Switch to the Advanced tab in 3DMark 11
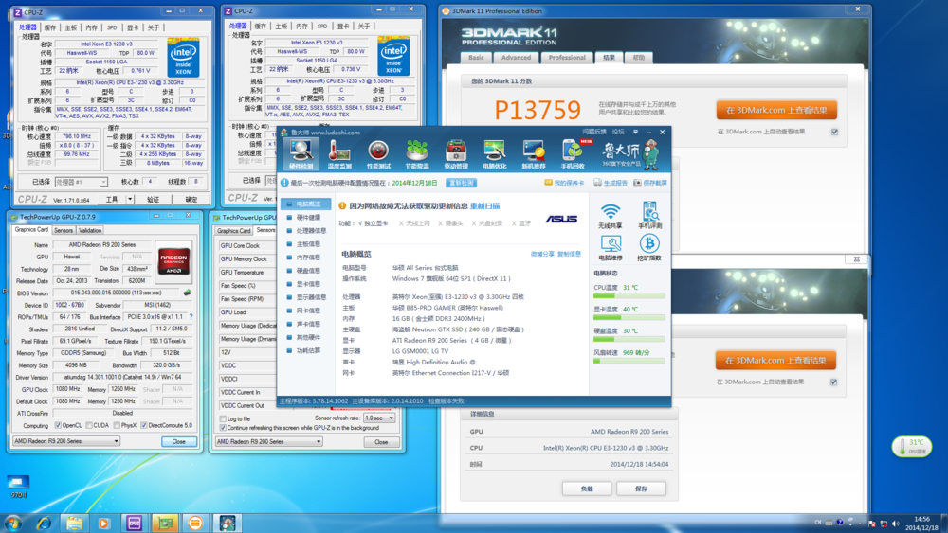This screenshot has width=948, height=533. pyautogui.click(x=516, y=58)
